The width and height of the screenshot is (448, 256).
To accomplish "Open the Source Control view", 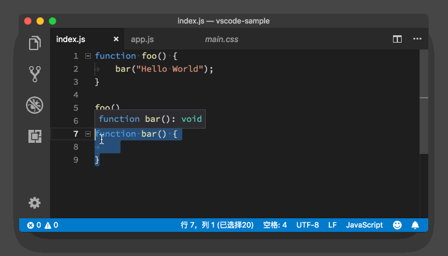I will [35, 74].
